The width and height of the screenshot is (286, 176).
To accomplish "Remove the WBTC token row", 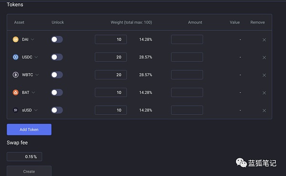I will click(264, 75).
